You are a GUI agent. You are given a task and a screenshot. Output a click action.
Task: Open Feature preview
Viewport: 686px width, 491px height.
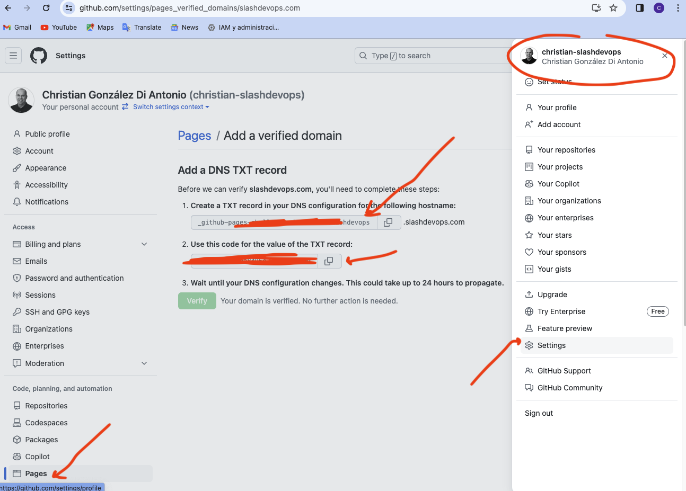point(597,328)
